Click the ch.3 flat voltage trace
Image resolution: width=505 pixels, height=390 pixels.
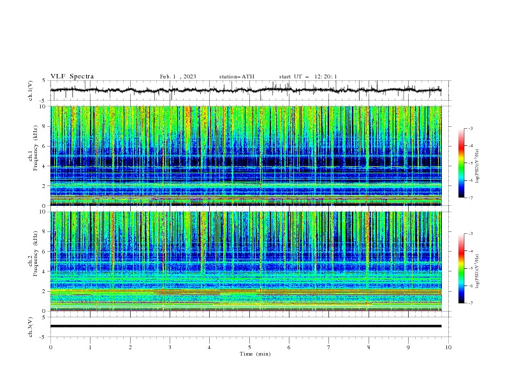(x=245, y=326)
